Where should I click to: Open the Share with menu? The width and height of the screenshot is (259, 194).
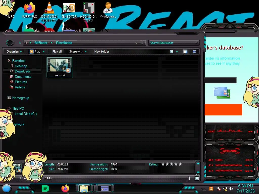point(78,52)
